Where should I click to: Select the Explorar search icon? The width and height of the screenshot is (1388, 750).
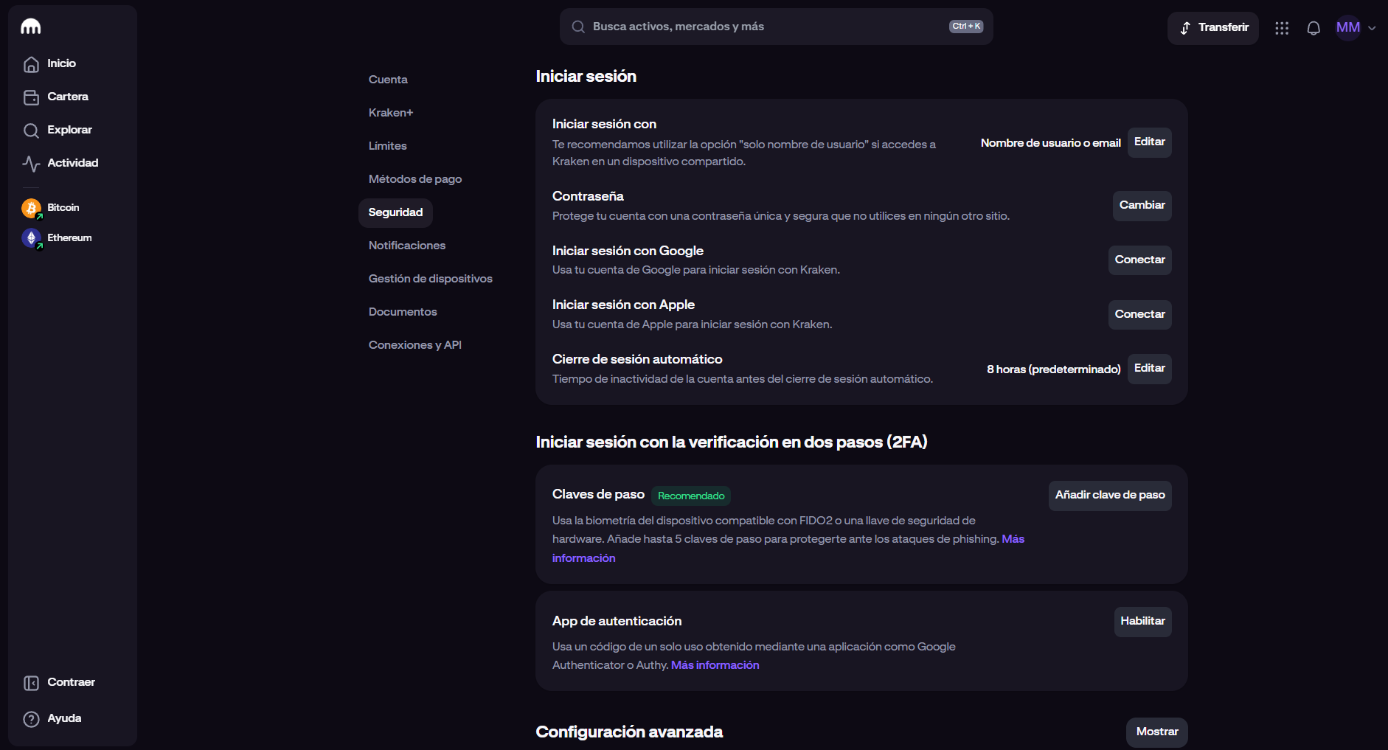[31, 131]
